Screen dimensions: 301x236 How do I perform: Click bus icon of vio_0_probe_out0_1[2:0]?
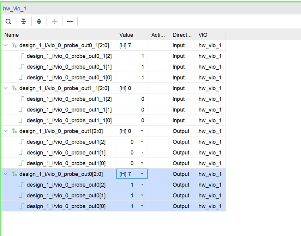click(x=14, y=45)
